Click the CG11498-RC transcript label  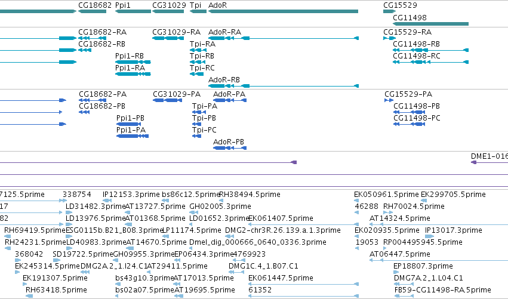(417, 56)
